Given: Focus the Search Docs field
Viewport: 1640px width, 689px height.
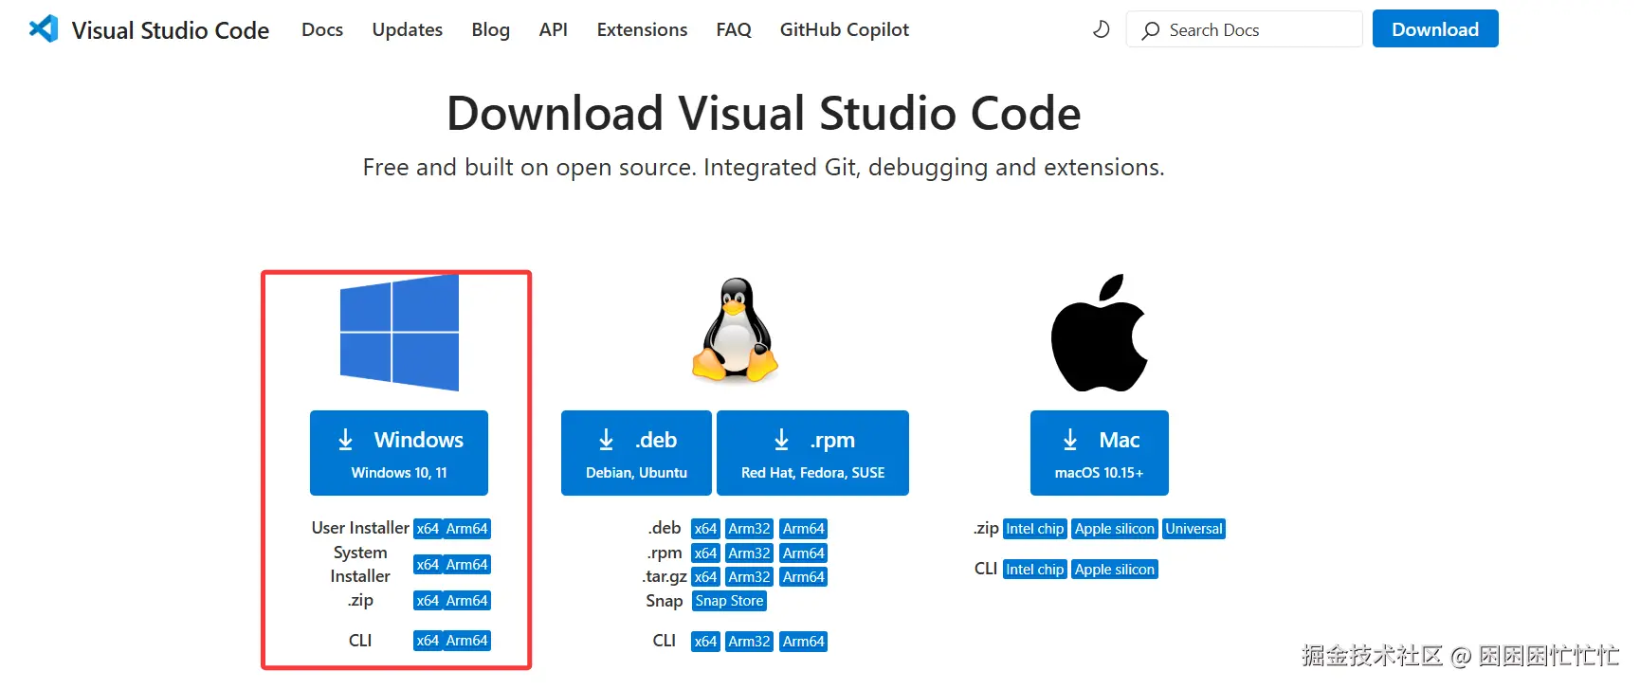Looking at the screenshot, I should coord(1244,29).
